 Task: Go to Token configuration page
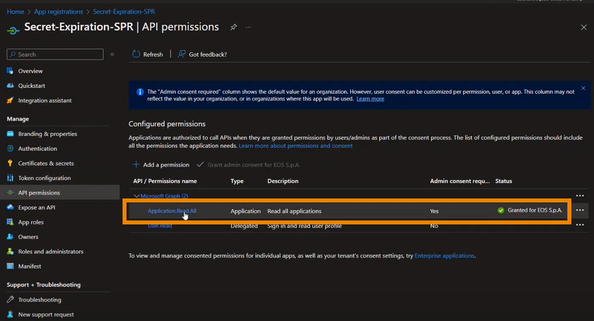[x=44, y=178]
